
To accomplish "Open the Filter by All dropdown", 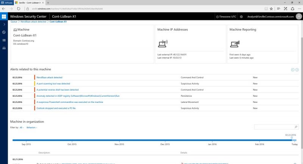I will [x=22, y=127].
